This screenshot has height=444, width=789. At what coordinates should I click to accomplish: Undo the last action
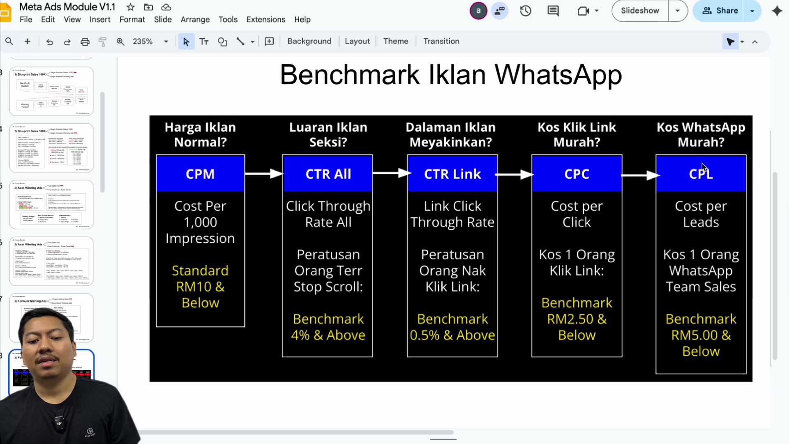click(x=49, y=42)
